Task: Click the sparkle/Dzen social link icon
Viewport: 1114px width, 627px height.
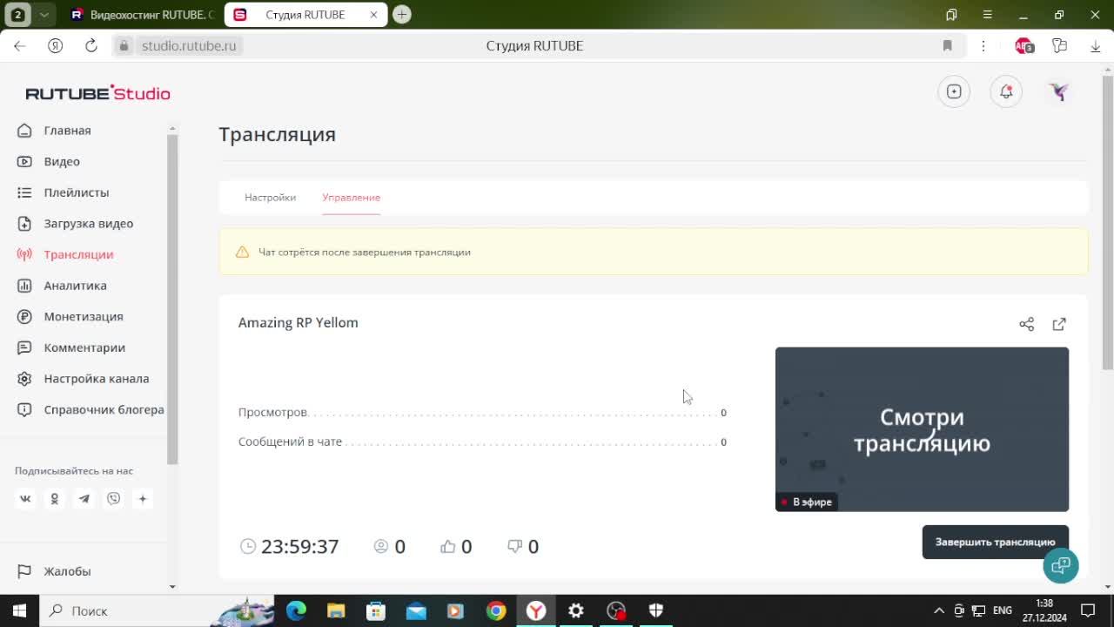Action: (143, 499)
